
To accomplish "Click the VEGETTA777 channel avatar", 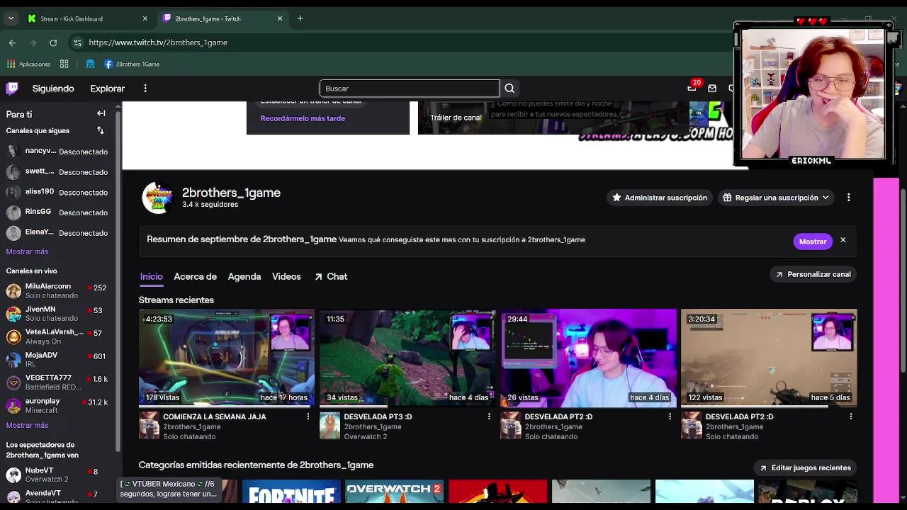I will pyautogui.click(x=13, y=382).
